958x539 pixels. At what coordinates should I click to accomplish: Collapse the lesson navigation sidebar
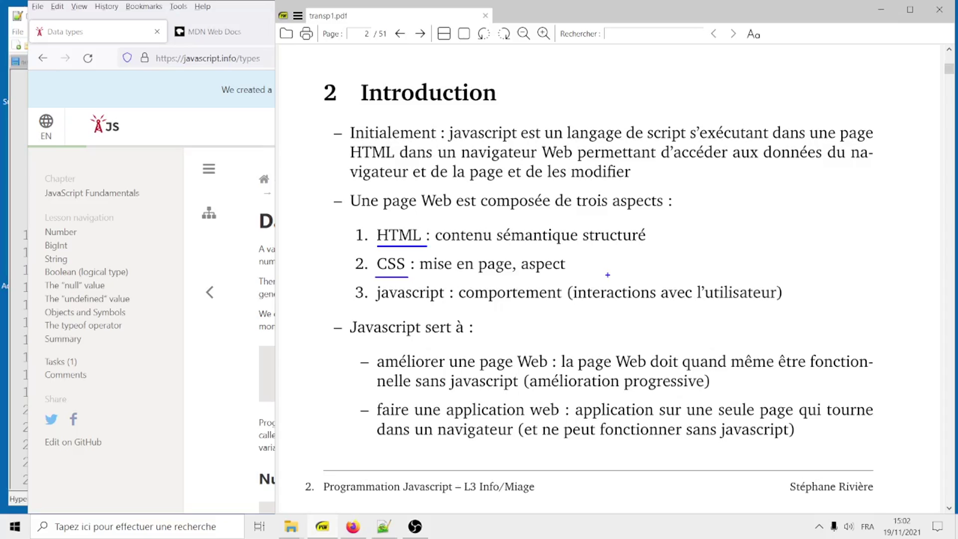210,292
